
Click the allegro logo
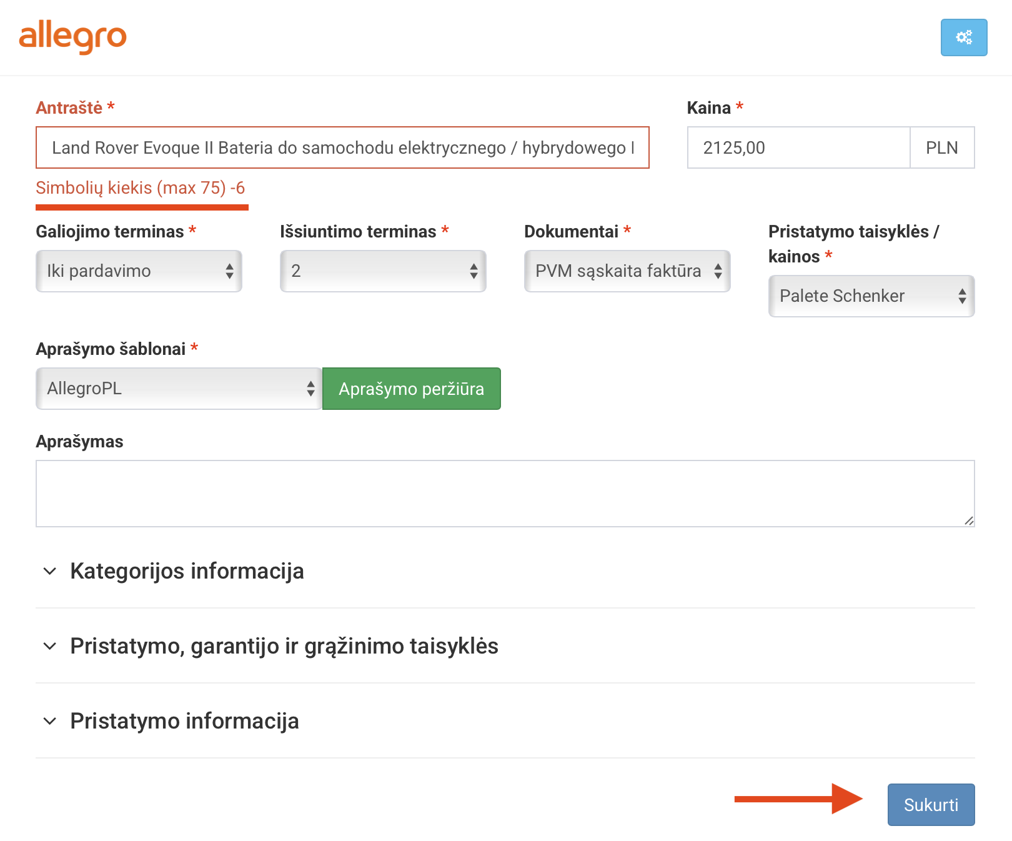72,37
